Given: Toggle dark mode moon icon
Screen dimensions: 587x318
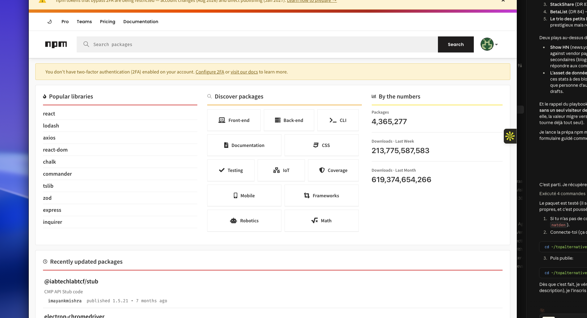Looking at the screenshot, I should pos(49,22).
